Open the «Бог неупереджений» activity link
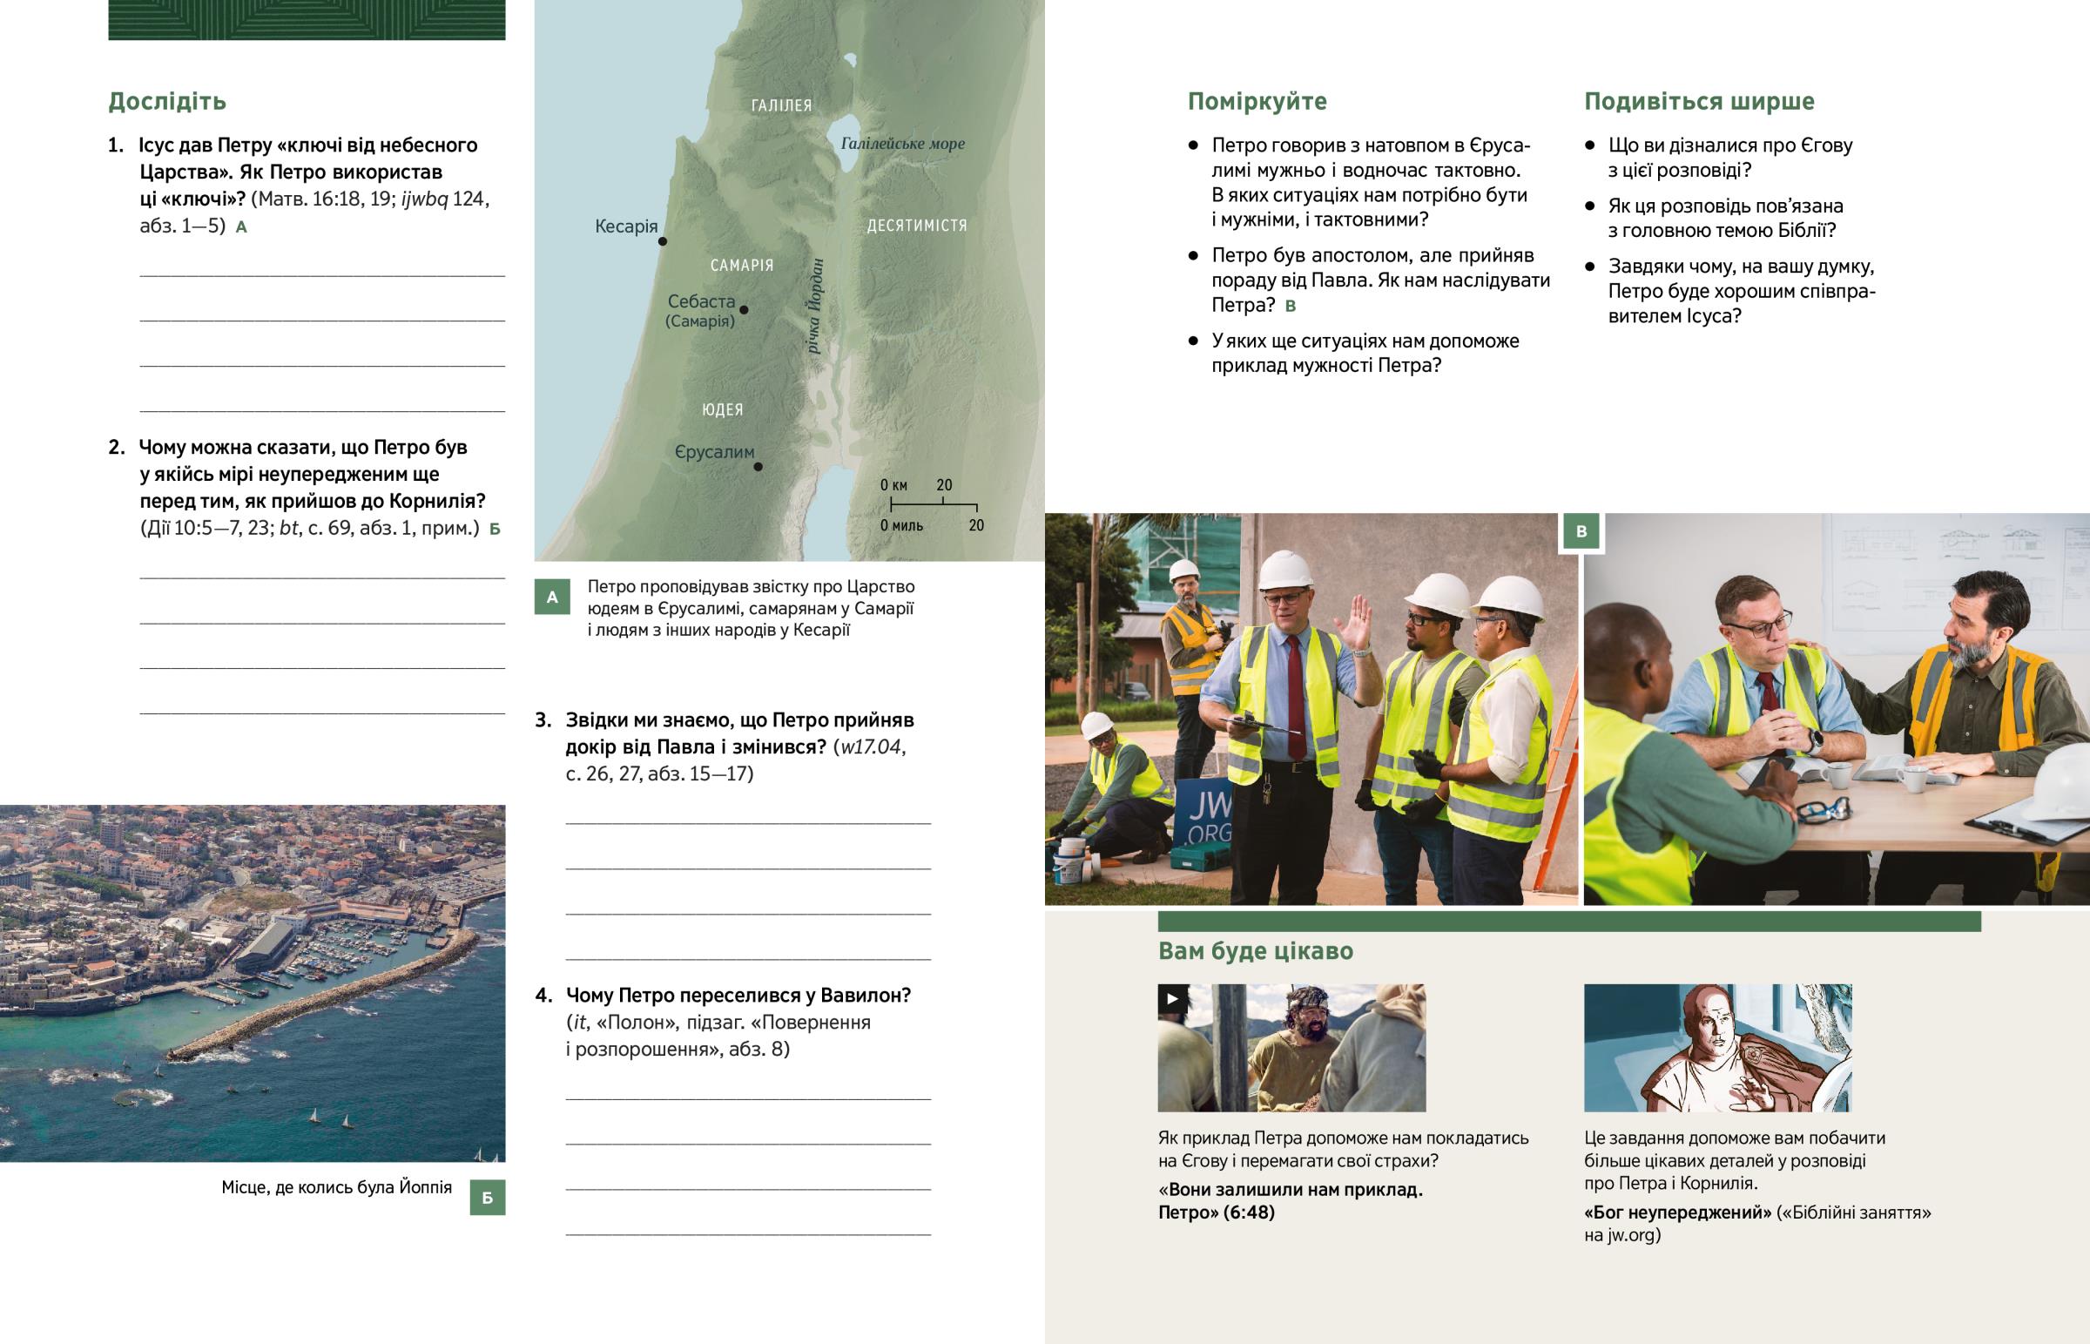This screenshot has height=1344, width=2090. point(1677,1212)
